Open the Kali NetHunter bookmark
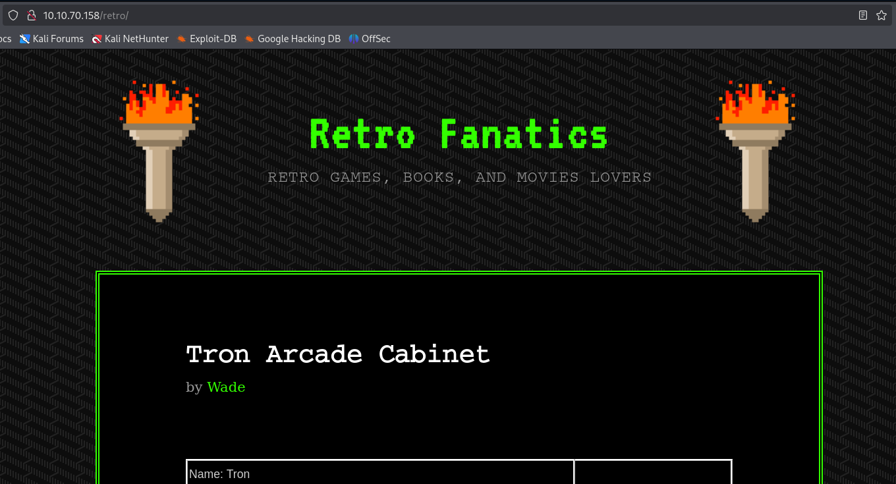The height and width of the screenshot is (484, 896). coord(130,39)
